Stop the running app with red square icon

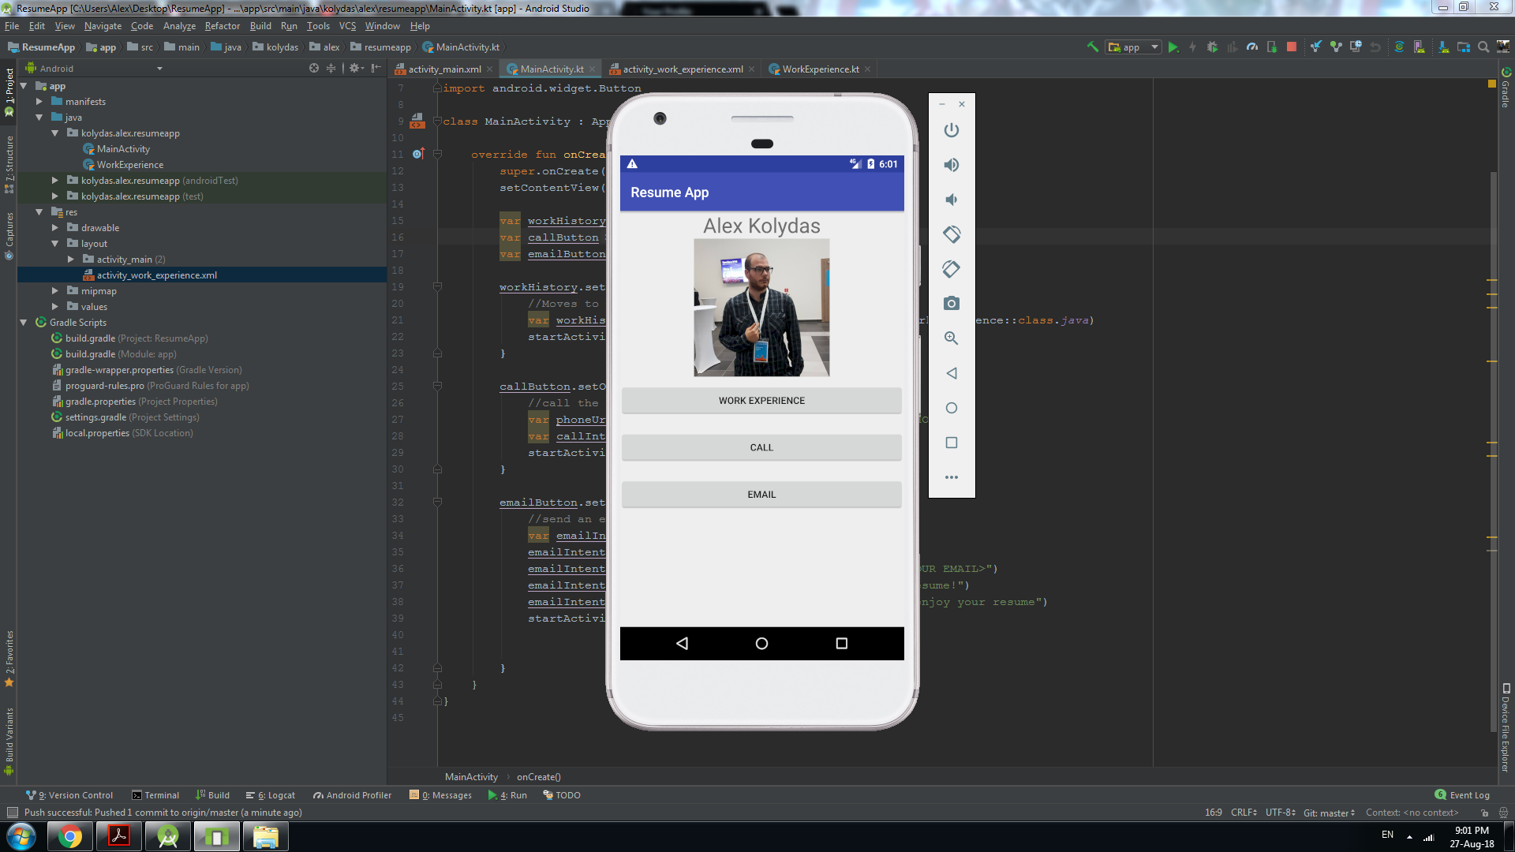[x=1291, y=47]
